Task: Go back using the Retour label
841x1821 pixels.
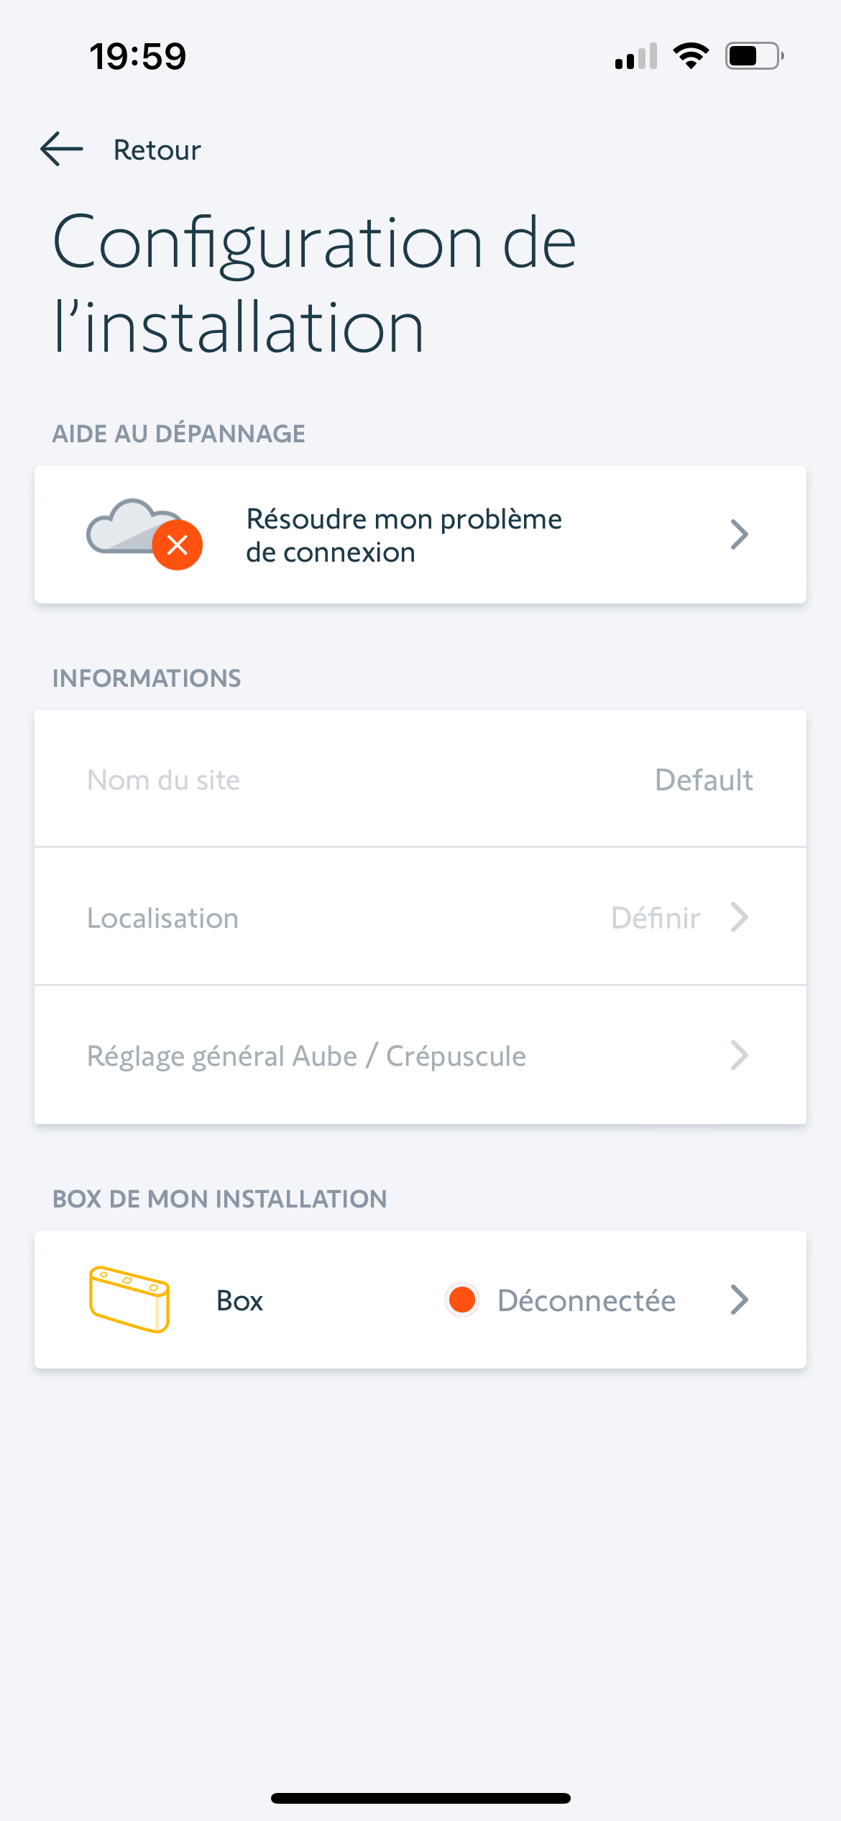Action: click(157, 150)
